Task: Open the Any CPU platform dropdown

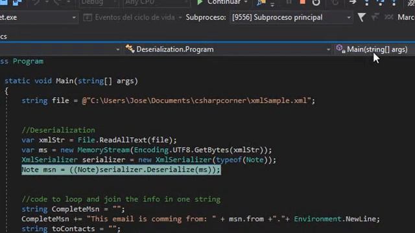Action: pos(156,3)
